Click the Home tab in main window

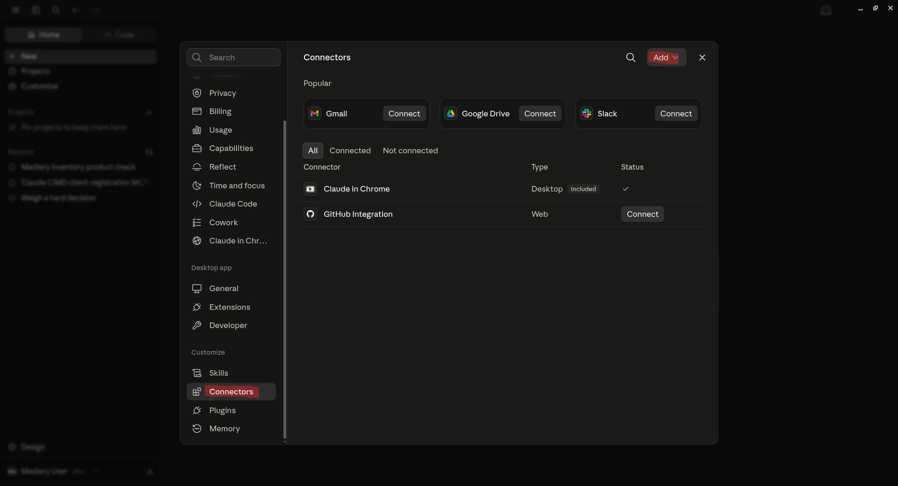43,35
